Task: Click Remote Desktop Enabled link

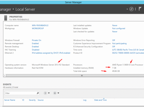Action: point(35,47)
